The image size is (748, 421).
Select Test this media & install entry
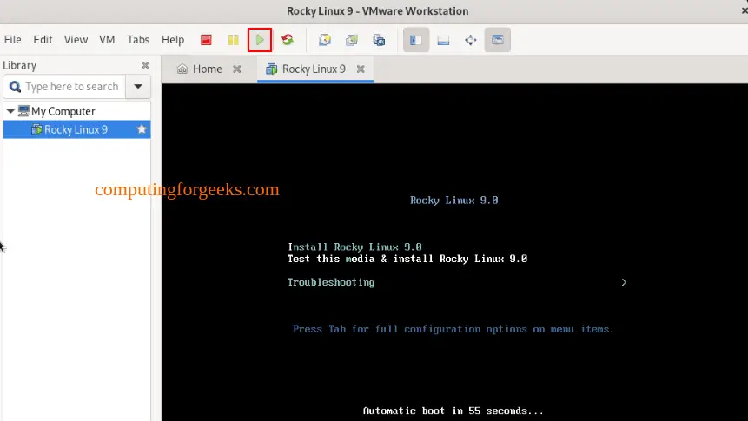(407, 259)
